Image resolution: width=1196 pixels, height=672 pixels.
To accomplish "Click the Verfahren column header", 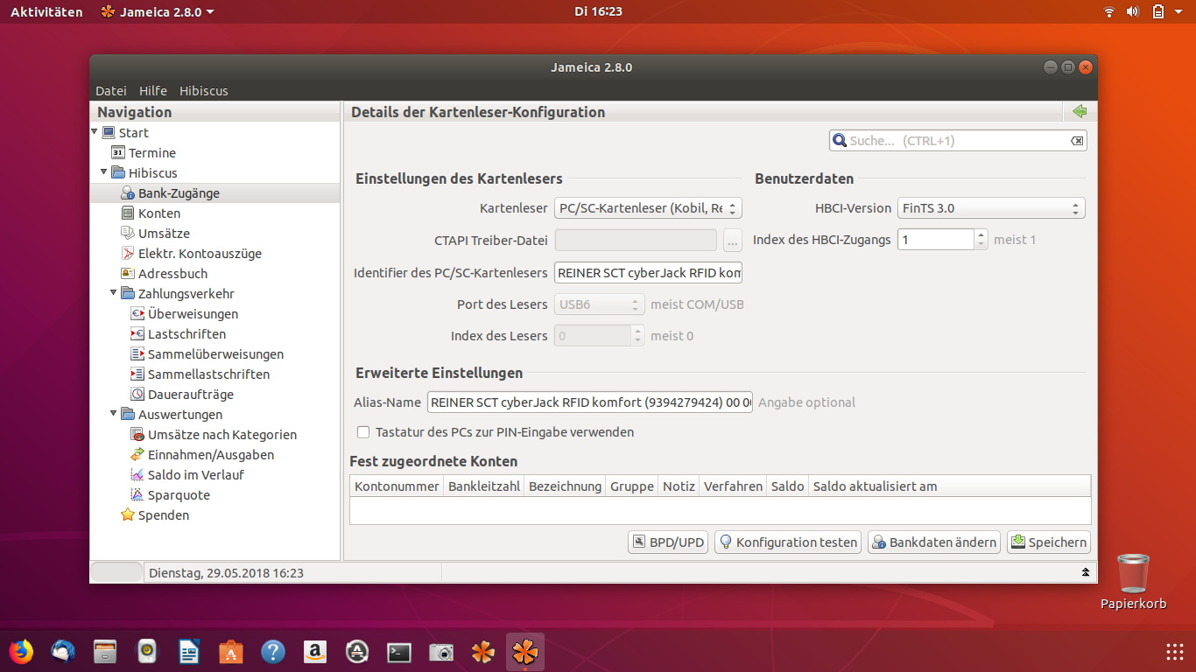I will pos(733,486).
